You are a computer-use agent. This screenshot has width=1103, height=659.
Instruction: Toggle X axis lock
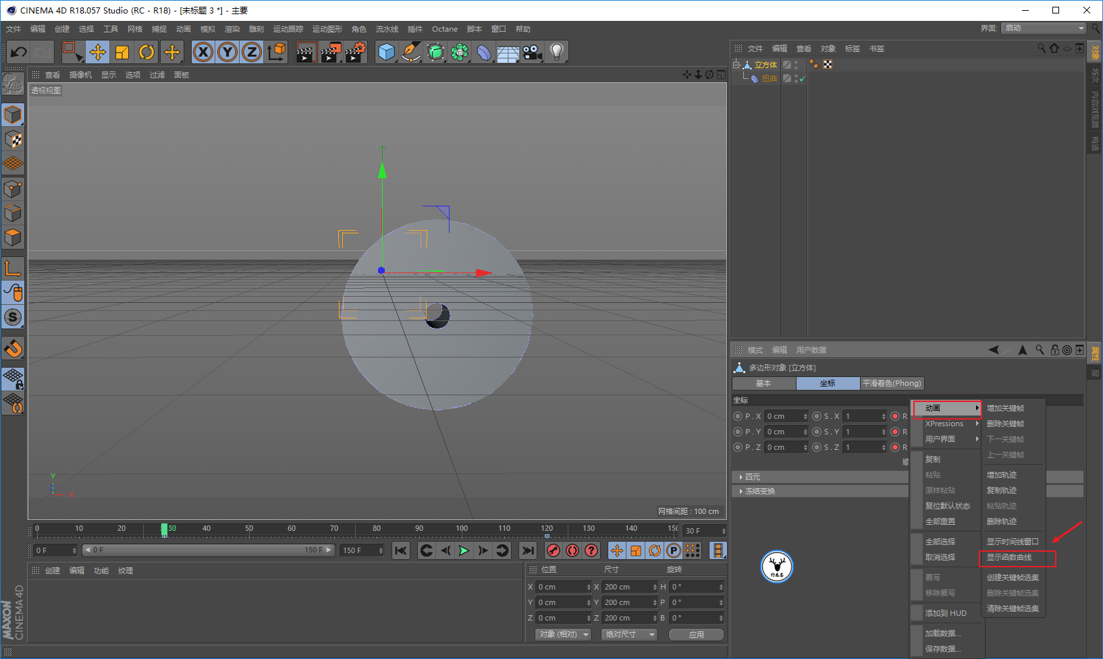tap(203, 52)
